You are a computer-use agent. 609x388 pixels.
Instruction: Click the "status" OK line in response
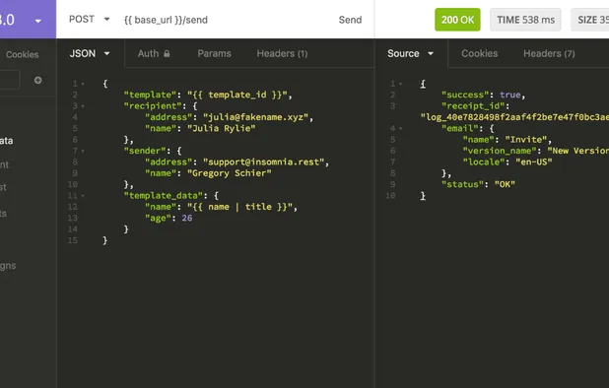point(478,184)
